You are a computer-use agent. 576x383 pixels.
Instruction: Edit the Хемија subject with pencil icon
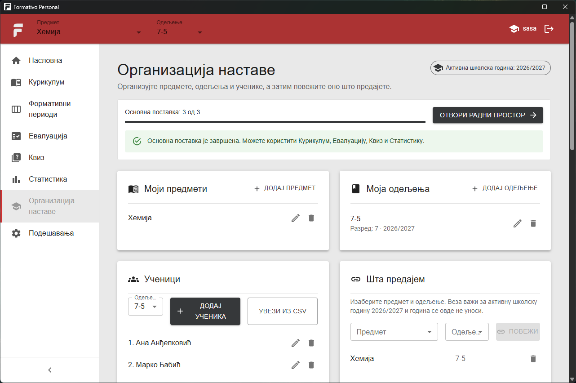point(295,218)
